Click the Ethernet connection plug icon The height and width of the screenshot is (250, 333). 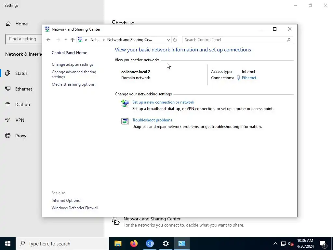point(238,78)
